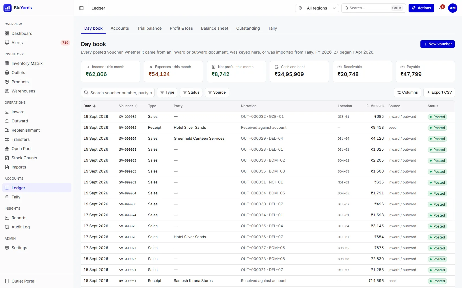Open Stock Counts page
Image resolution: width=462 pixels, height=288 pixels.
click(x=37, y=158)
